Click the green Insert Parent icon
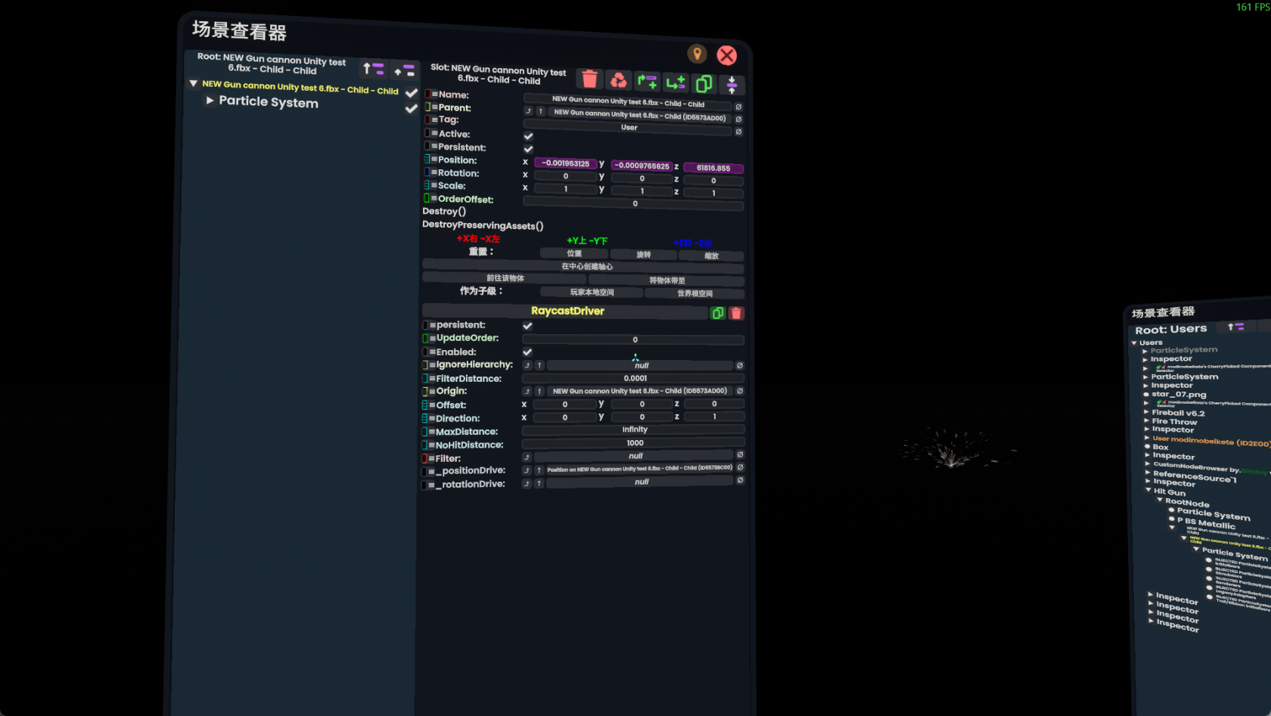This screenshot has height=716, width=1271. tap(647, 82)
